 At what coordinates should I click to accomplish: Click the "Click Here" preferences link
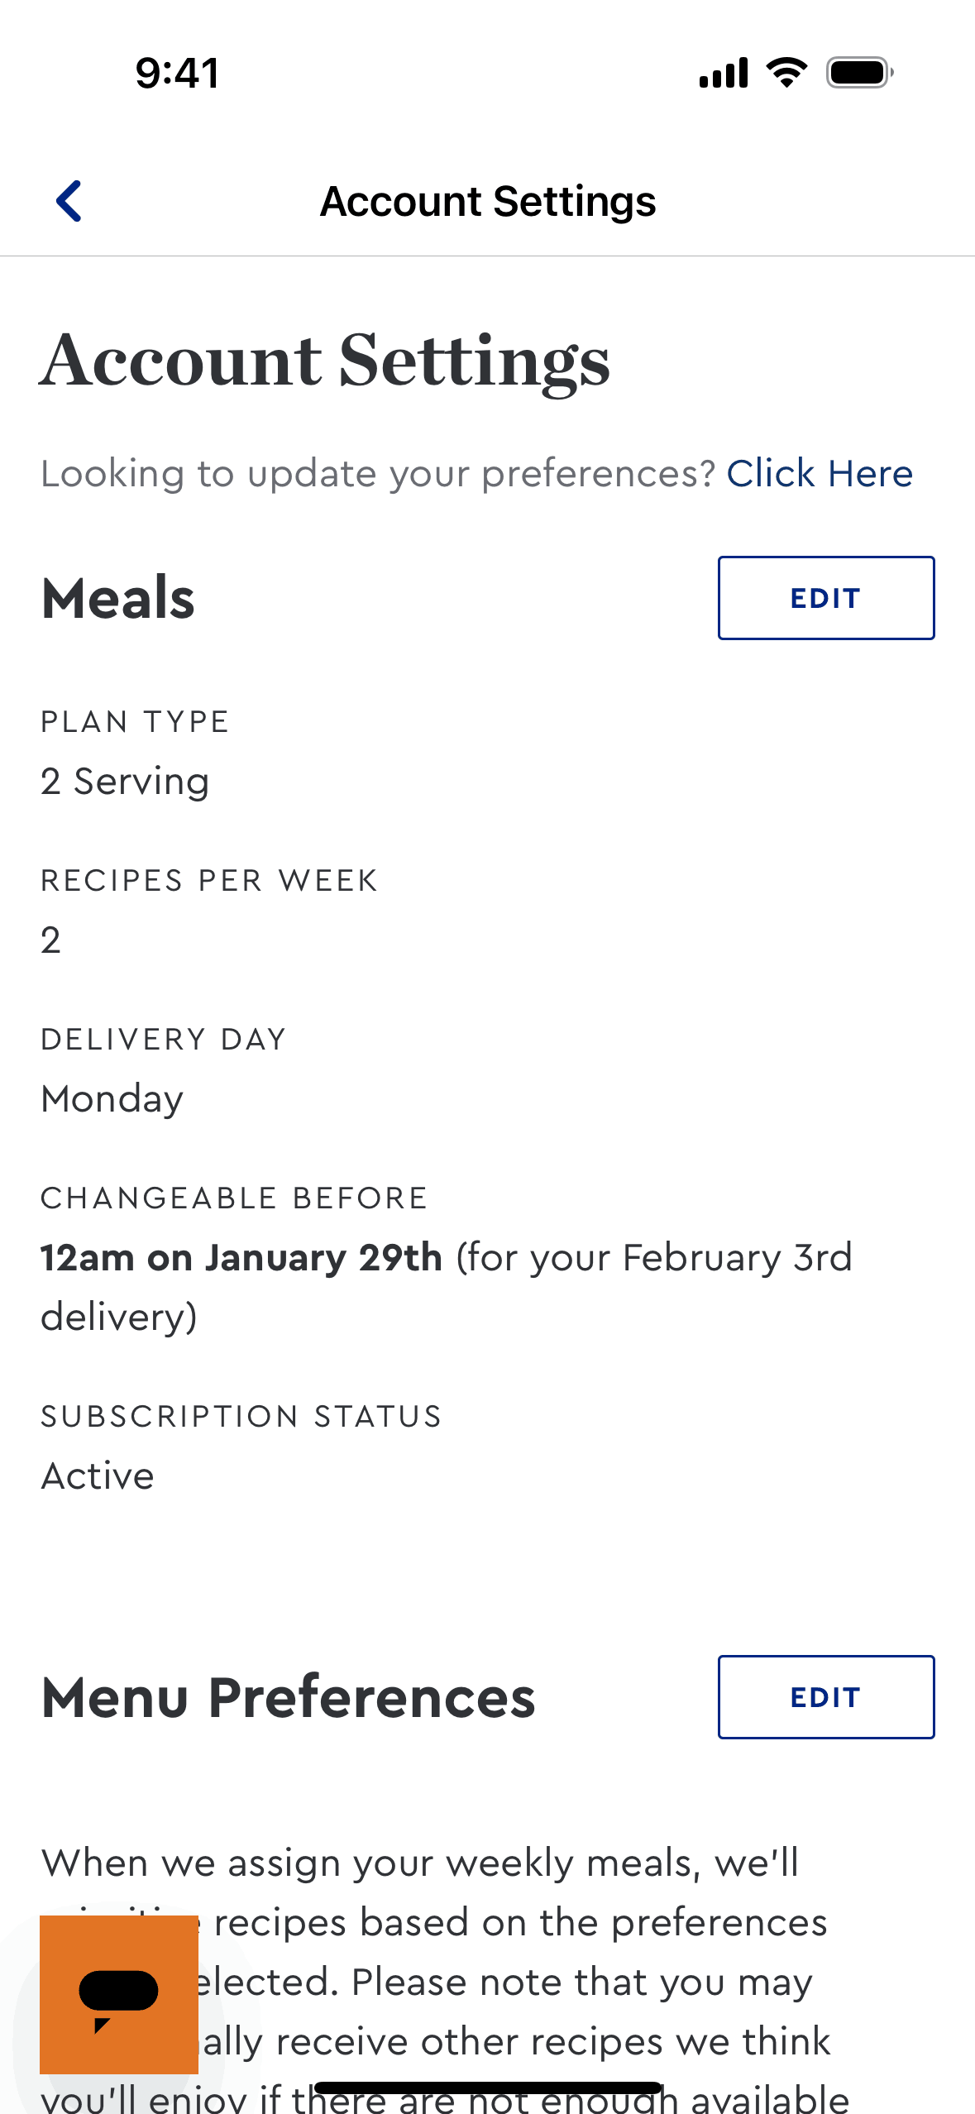819,474
